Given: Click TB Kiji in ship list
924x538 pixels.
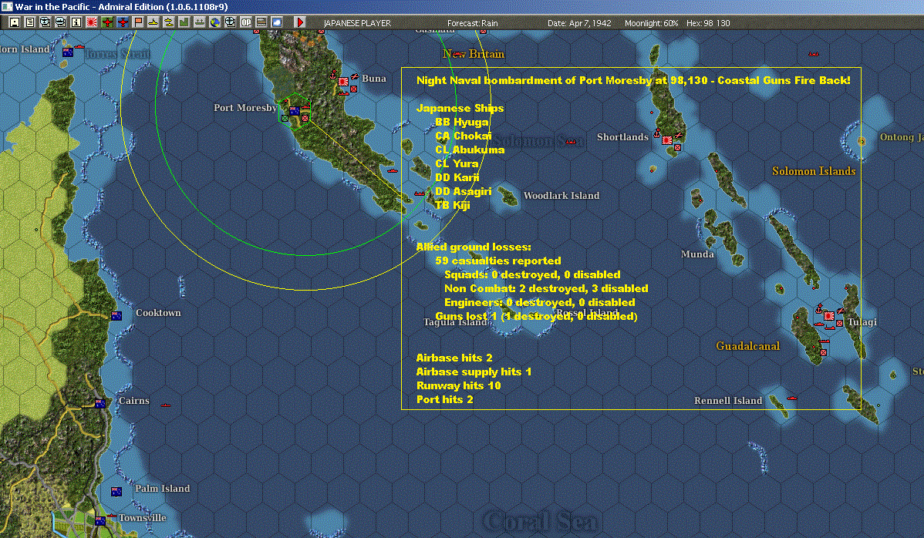Looking at the screenshot, I should point(453,205).
